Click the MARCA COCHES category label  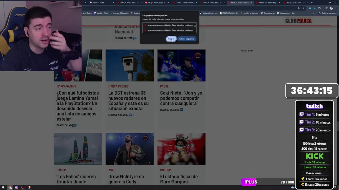tap(118, 86)
